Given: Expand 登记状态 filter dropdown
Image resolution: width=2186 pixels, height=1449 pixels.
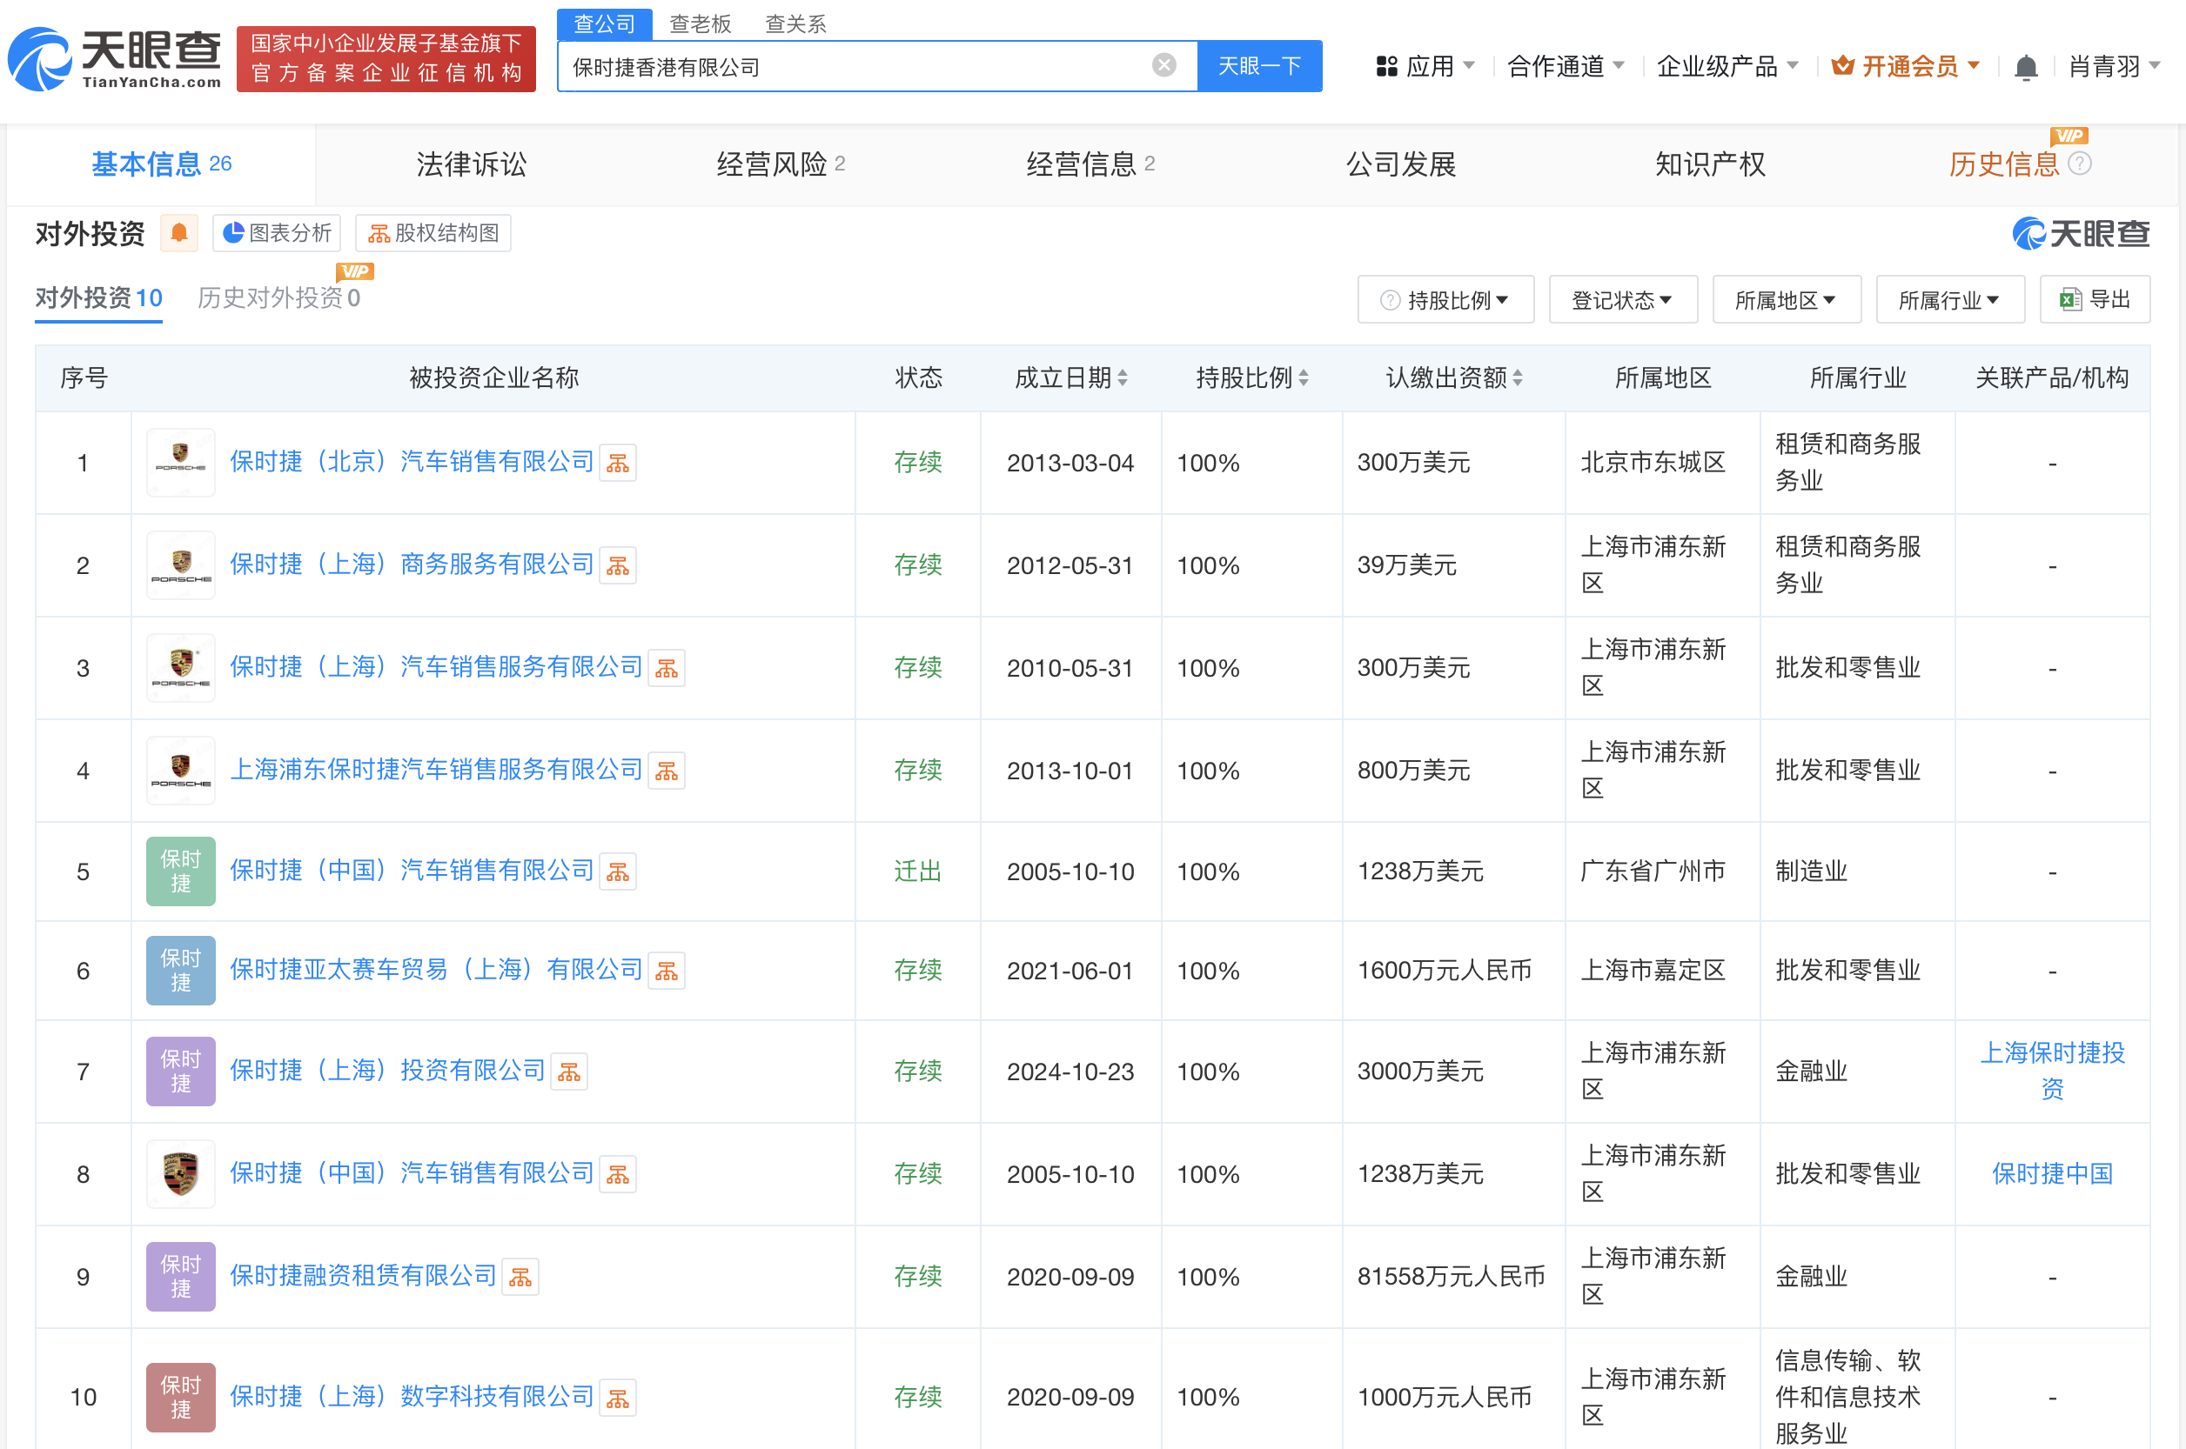Looking at the screenshot, I should [x=1622, y=299].
